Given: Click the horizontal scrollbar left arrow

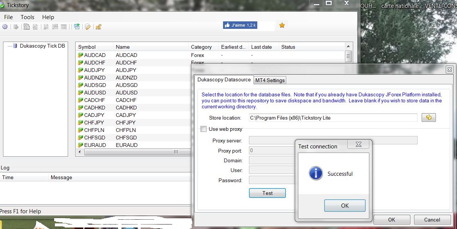Looking at the screenshot, I should pos(79,152).
